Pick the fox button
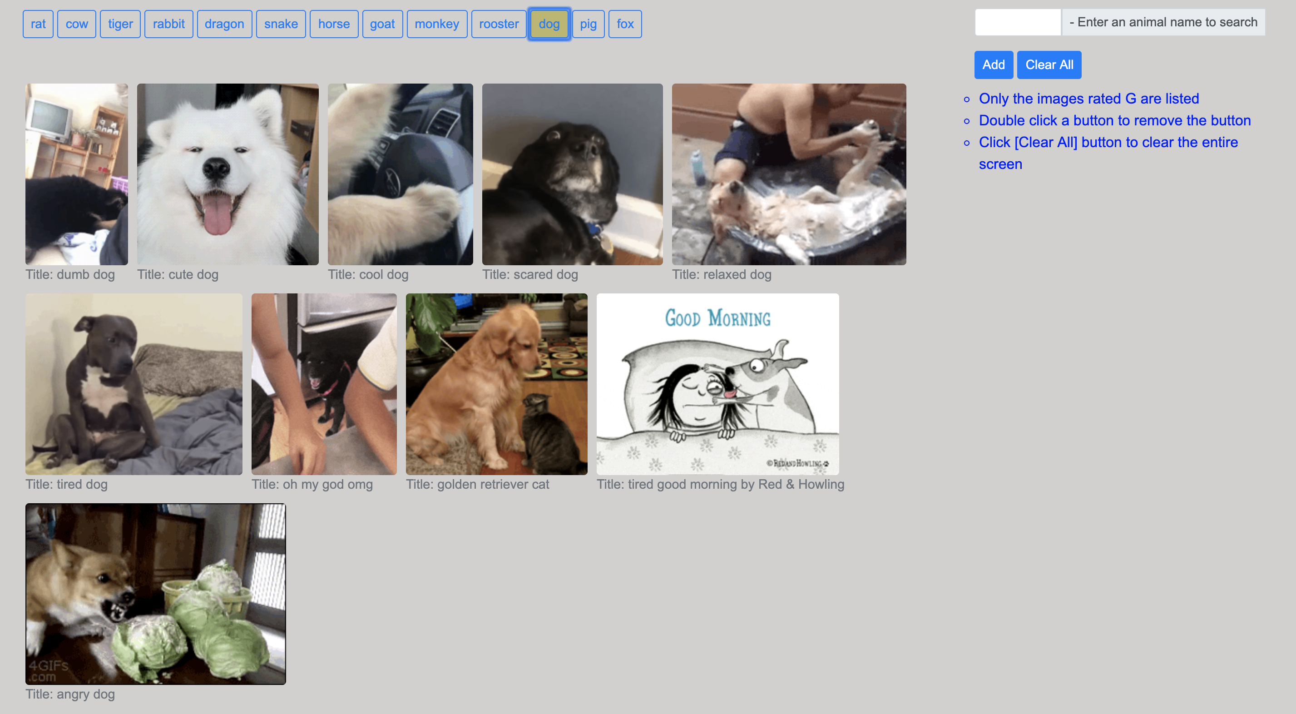The image size is (1296, 714). pyautogui.click(x=624, y=24)
